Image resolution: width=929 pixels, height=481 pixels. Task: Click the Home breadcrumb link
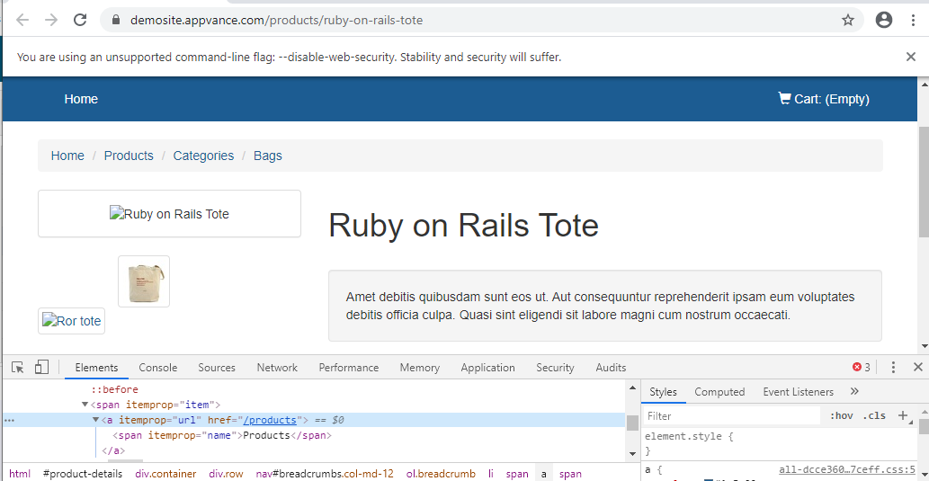pyautogui.click(x=67, y=156)
